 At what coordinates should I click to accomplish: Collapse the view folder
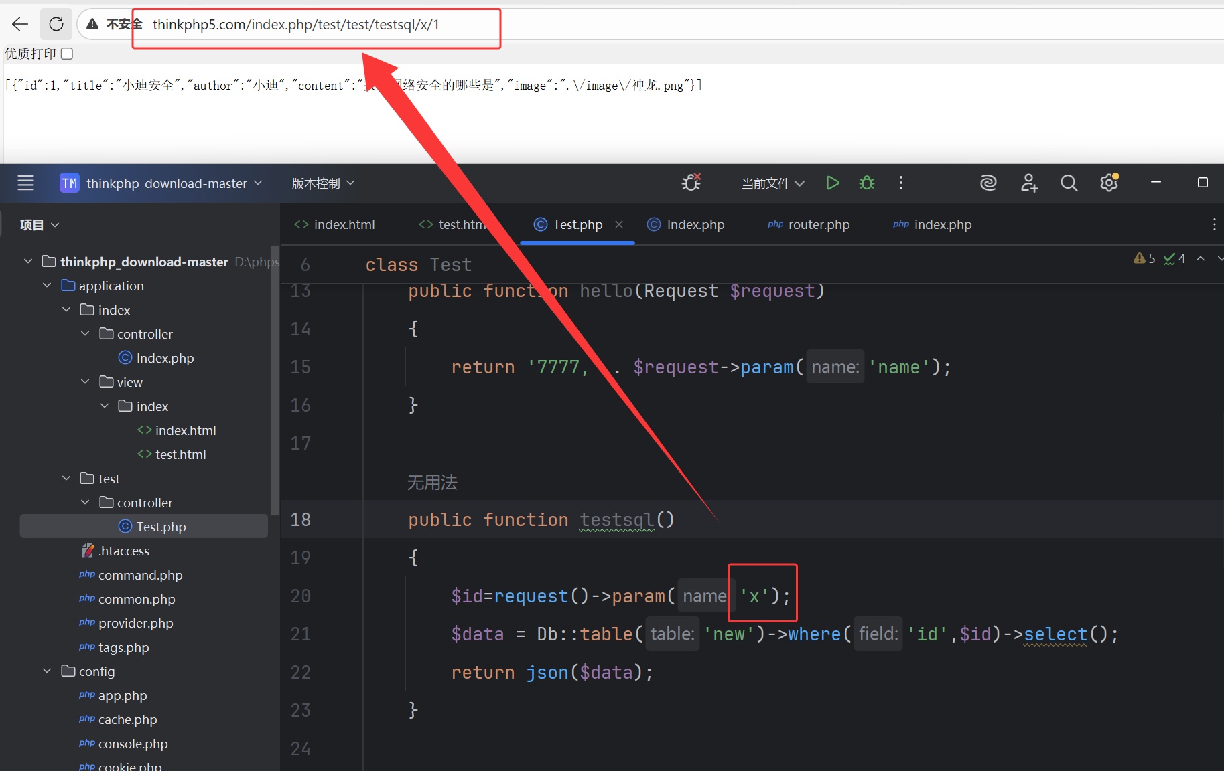click(85, 382)
